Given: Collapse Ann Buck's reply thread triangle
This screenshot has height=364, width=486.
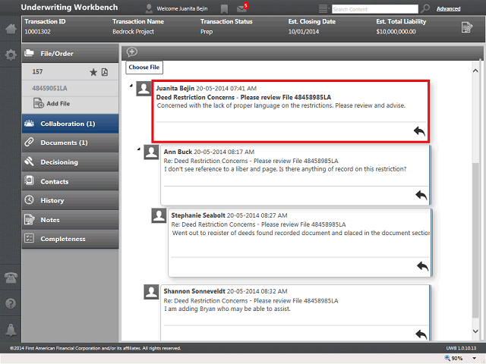Looking at the screenshot, I should coord(138,149).
